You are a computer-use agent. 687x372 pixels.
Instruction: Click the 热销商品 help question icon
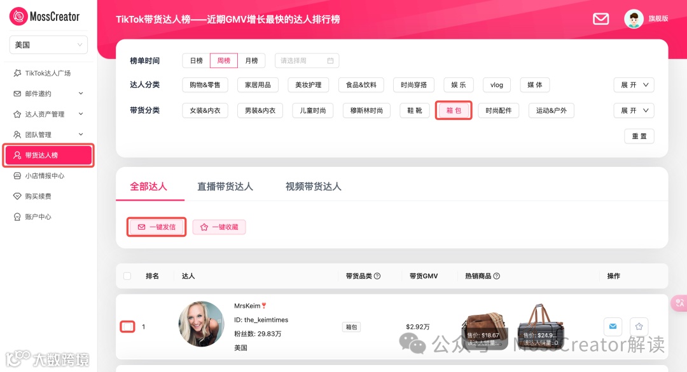[x=496, y=276]
